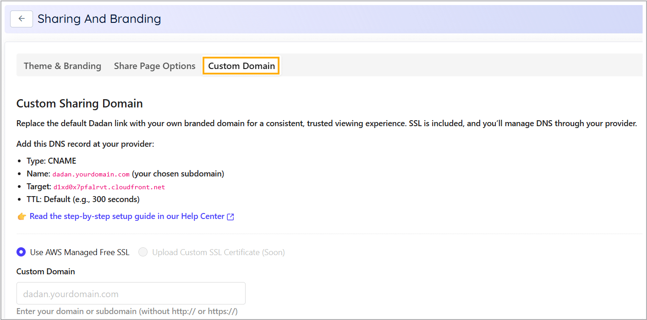Click the Custom Domain field label
Screen dimensions: 647x320
point(46,272)
